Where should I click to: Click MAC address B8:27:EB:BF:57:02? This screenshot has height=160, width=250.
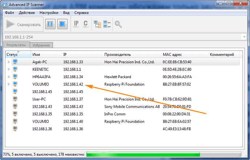[x=177, y=84]
